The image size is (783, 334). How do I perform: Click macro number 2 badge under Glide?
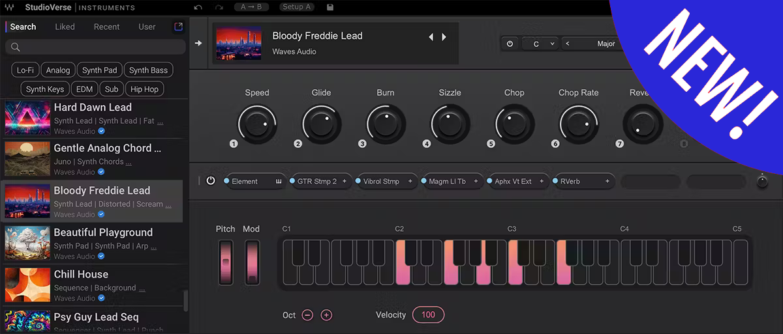tap(298, 144)
